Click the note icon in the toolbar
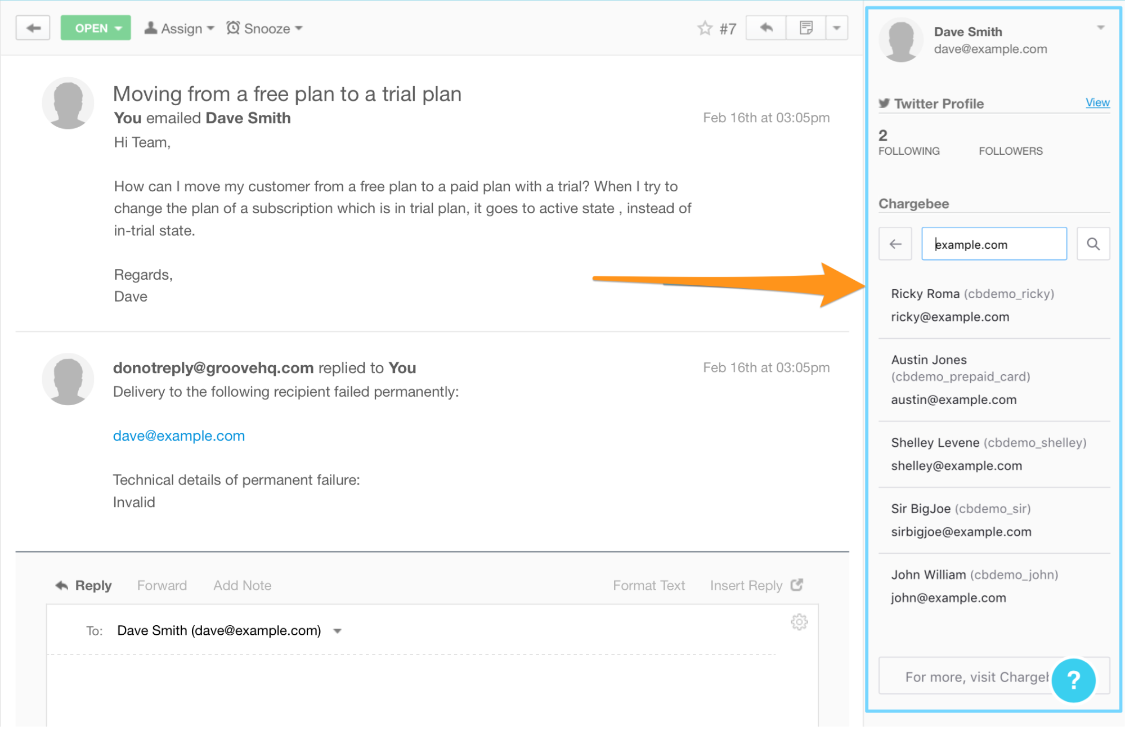Screen dimensions: 1125x749 806,28
